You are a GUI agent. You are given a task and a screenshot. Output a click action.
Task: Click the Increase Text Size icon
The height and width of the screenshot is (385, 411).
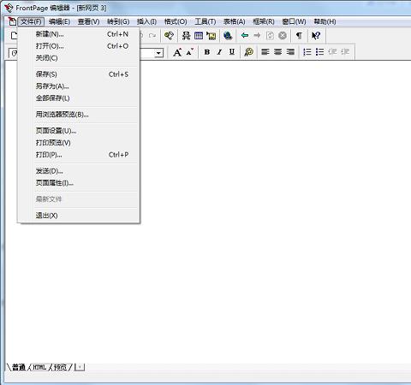coord(177,52)
